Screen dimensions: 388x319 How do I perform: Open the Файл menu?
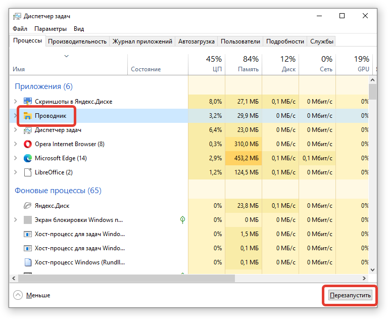[20, 29]
